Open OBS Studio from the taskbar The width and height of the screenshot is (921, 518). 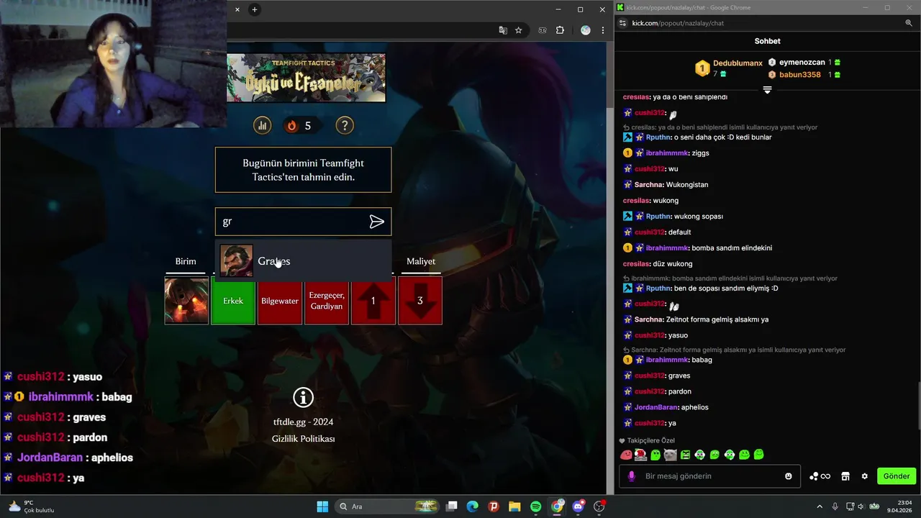coord(599,506)
